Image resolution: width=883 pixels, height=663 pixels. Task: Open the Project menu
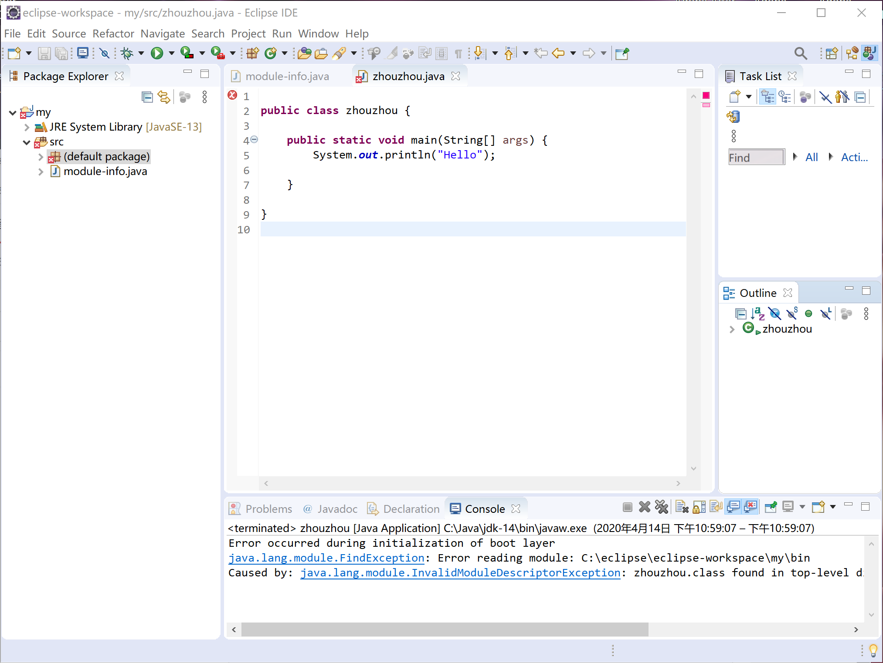coord(248,34)
